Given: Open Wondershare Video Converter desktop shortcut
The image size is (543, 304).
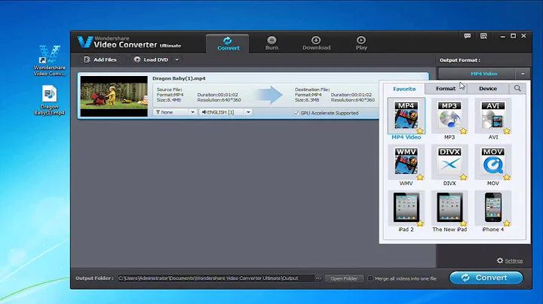Looking at the screenshot, I should [50, 60].
